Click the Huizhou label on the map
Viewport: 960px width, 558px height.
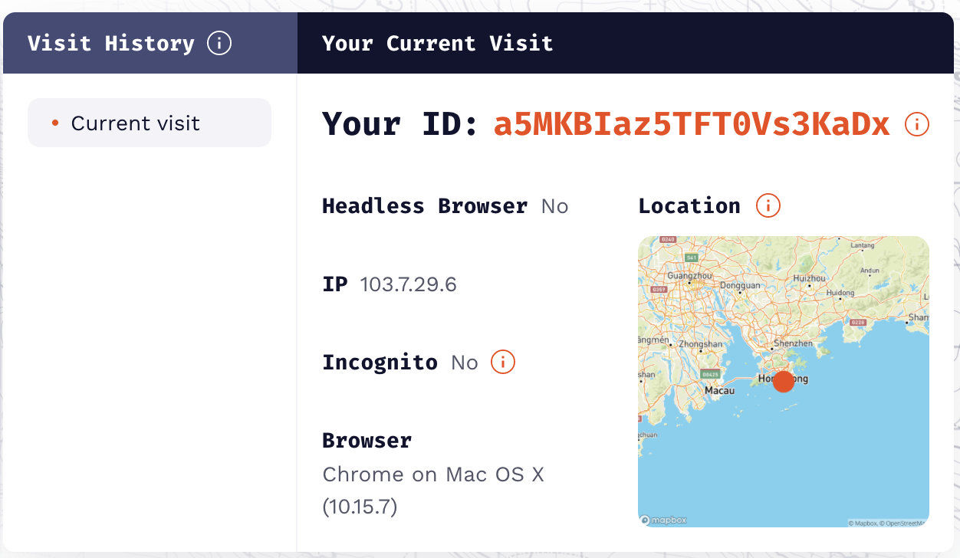[810, 278]
